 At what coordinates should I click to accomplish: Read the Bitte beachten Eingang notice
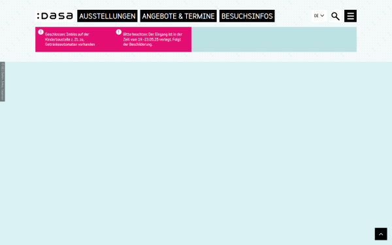152,39
